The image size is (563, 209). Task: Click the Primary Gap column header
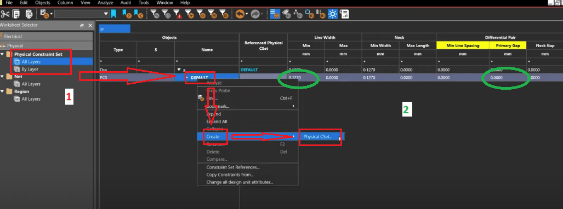(x=508, y=45)
